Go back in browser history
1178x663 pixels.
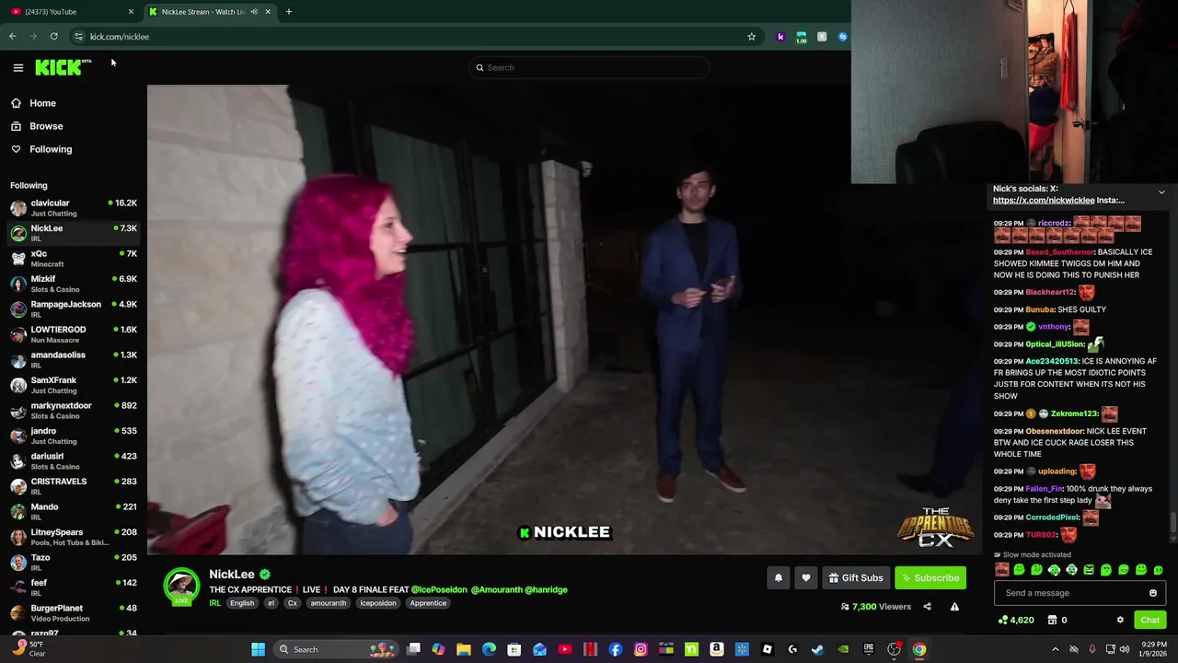[x=13, y=36]
